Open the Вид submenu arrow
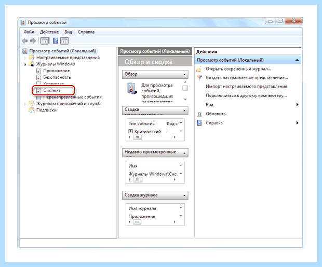 [298, 105]
